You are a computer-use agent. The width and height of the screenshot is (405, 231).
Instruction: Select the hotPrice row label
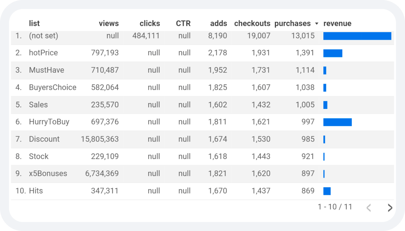click(43, 53)
